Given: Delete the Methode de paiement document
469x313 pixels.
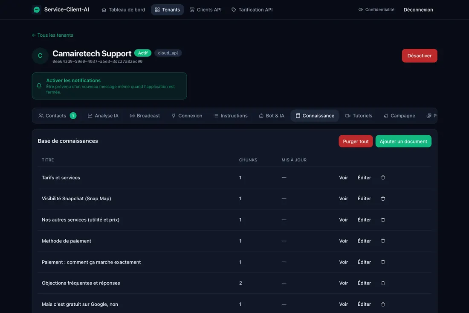Looking at the screenshot, I should click(383, 241).
